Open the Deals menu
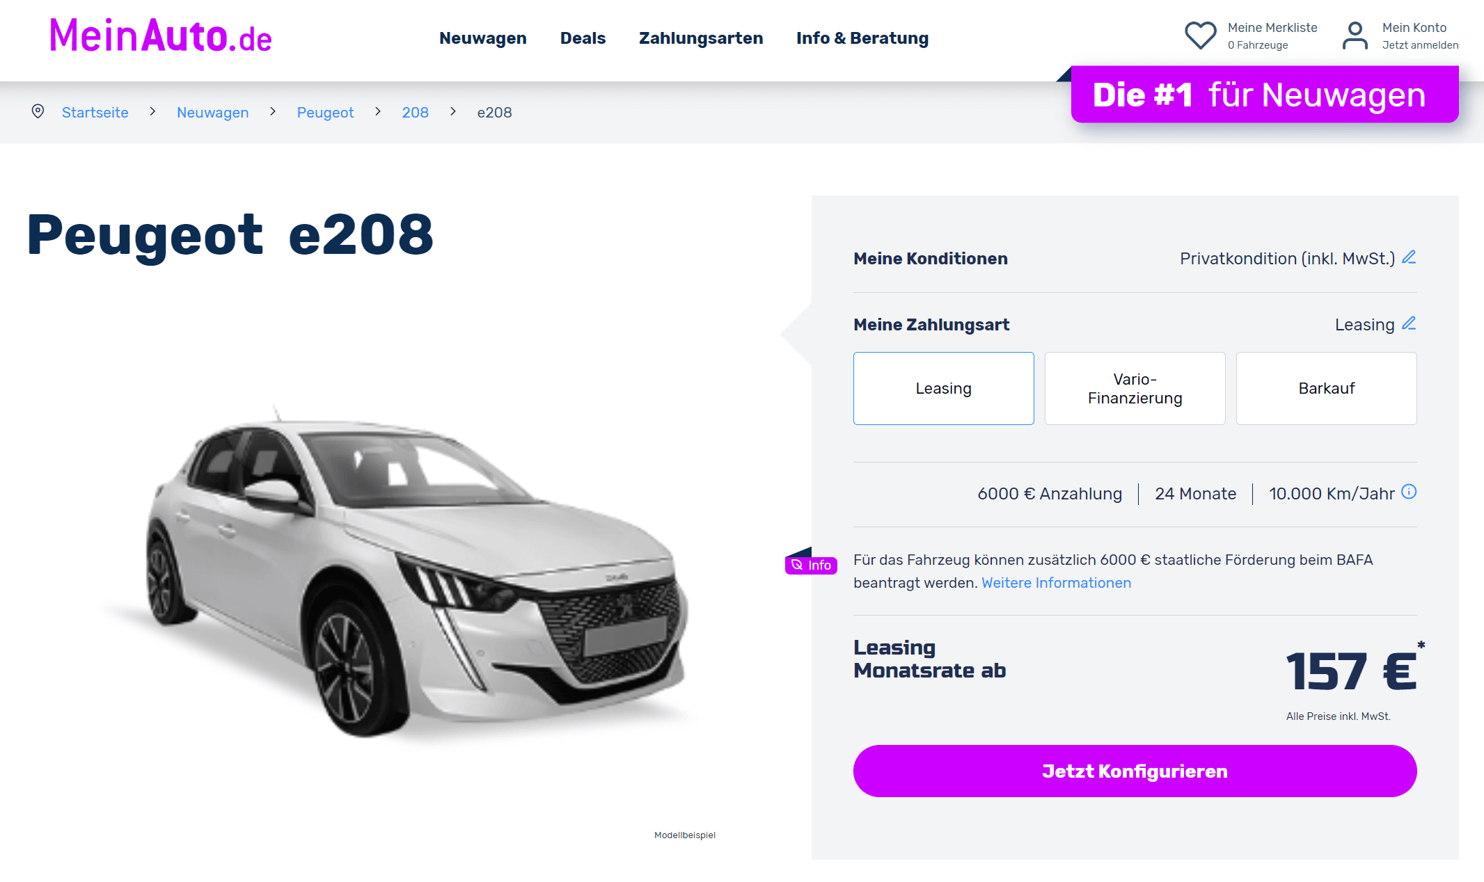The image size is (1484, 882). [x=583, y=38]
